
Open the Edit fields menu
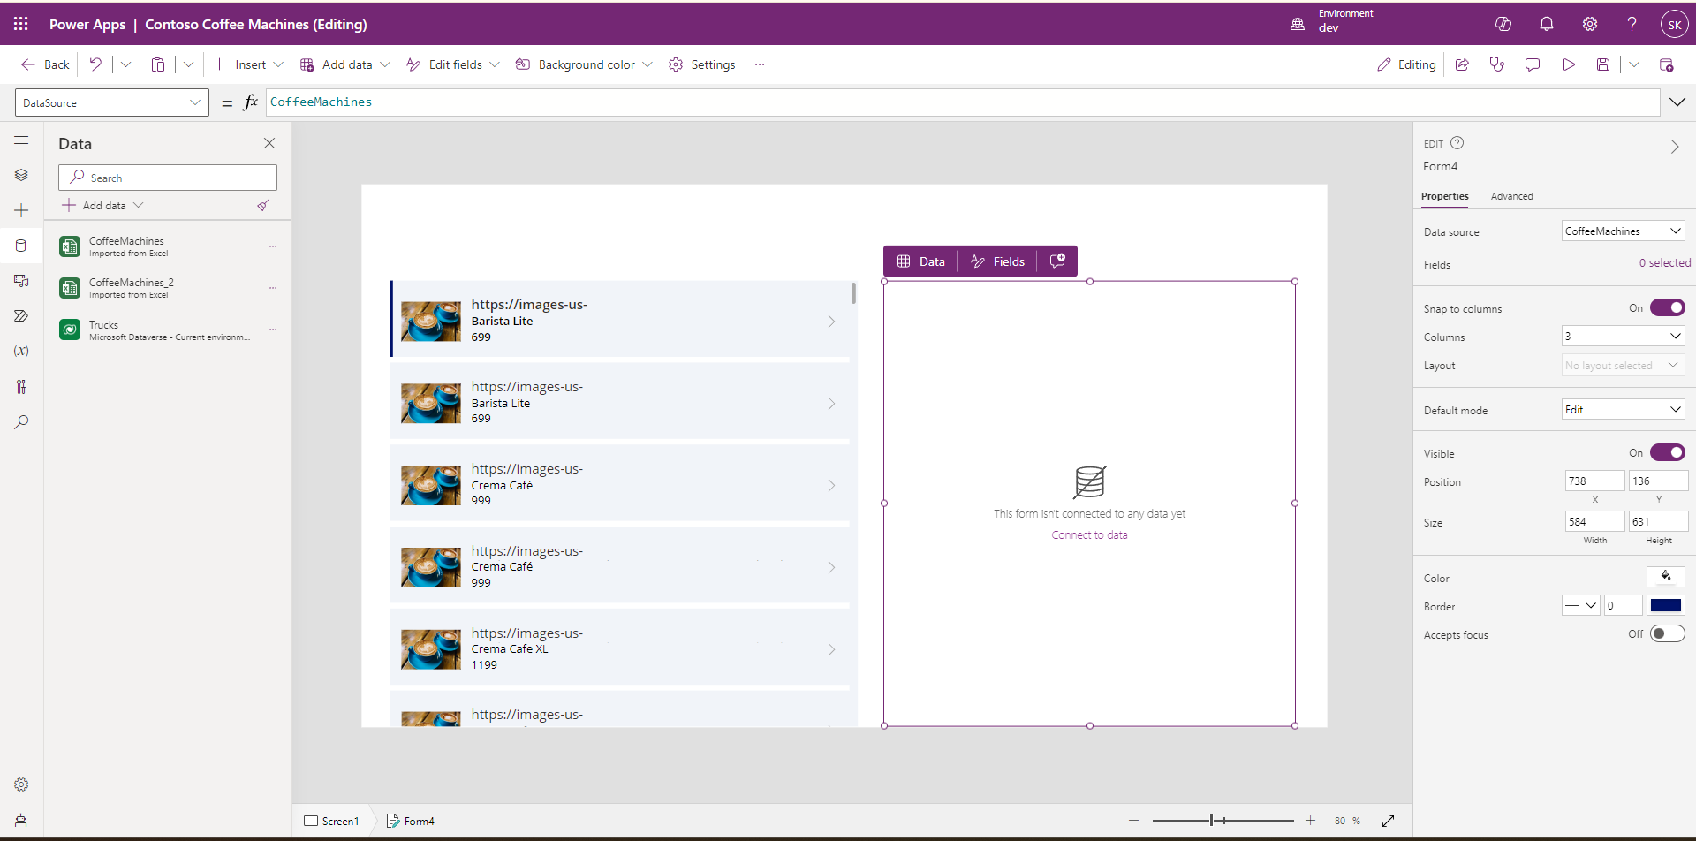(x=453, y=64)
